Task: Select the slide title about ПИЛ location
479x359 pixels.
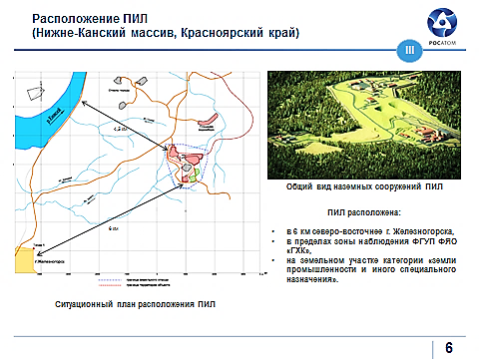Action: (166, 26)
